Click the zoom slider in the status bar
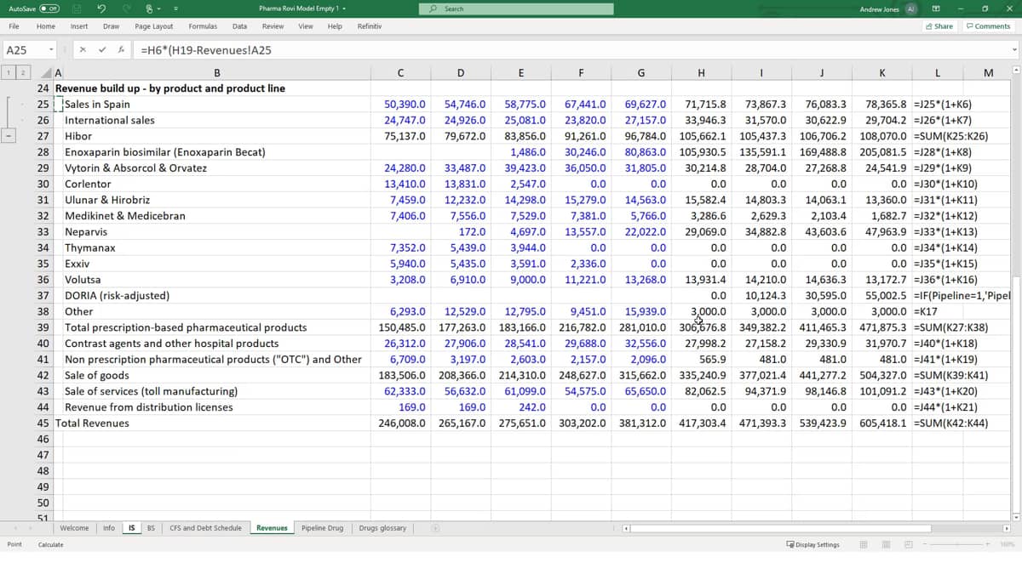 (955, 544)
